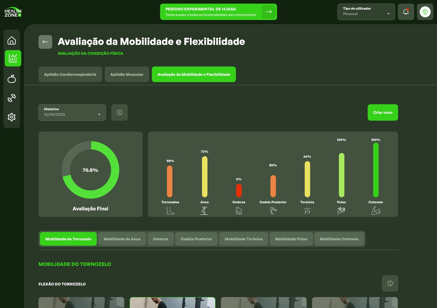Click the orange Tornozelos 58% bar
The width and height of the screenshot is (437, 308).
tap(170, 181)
